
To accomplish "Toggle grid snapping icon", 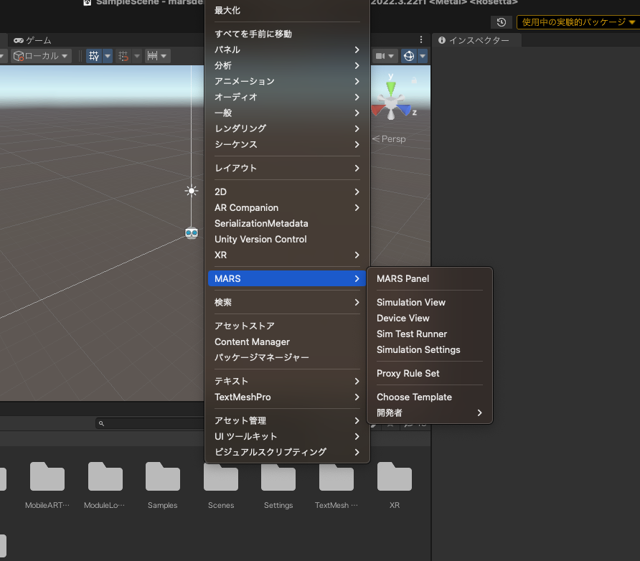I will pyautogui.click(x=123, y=56).
